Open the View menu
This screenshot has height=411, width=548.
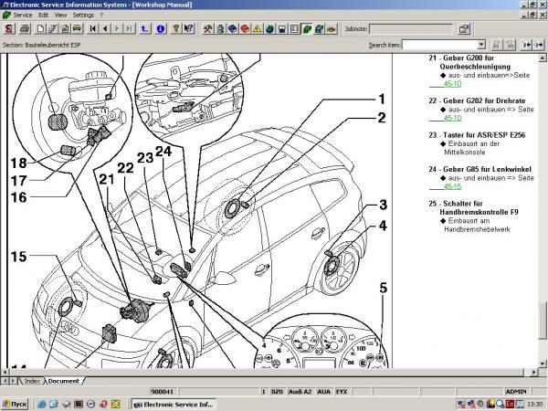tap(60, 15)
